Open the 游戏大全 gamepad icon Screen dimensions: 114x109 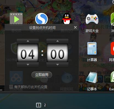pos(92,19)
